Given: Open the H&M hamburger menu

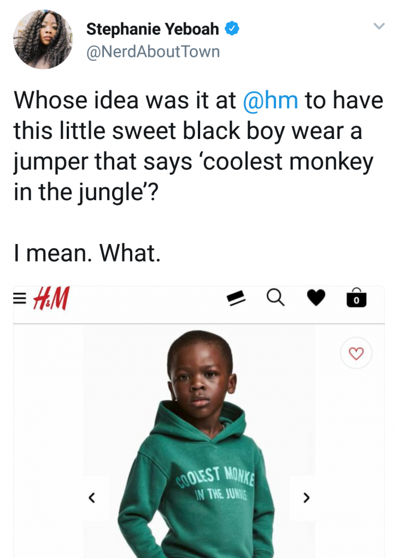Looking at the screenshot, I should point(20,299).
